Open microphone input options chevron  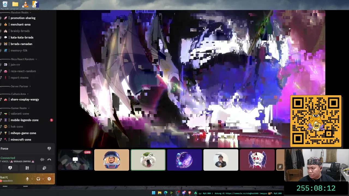pos(32,179)
